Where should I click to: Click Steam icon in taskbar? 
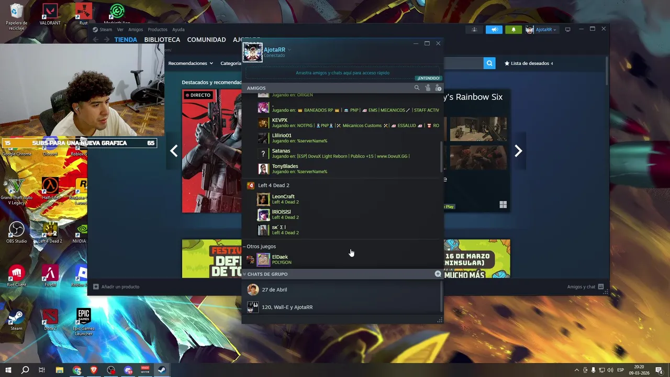[162, 370]
